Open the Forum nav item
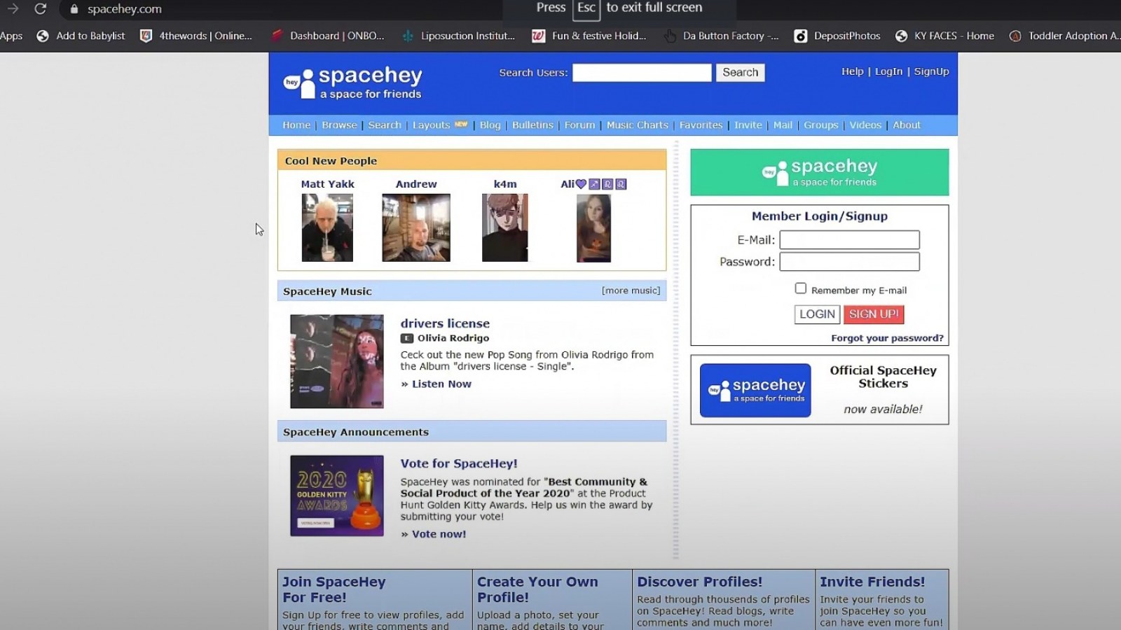 click(x=579, y=125)
